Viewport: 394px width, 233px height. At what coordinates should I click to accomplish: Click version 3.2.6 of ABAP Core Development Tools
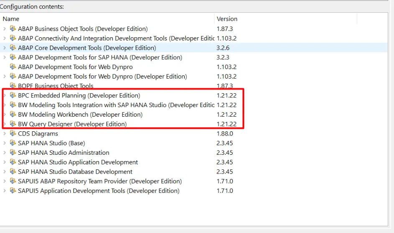(x=223, y=48)
